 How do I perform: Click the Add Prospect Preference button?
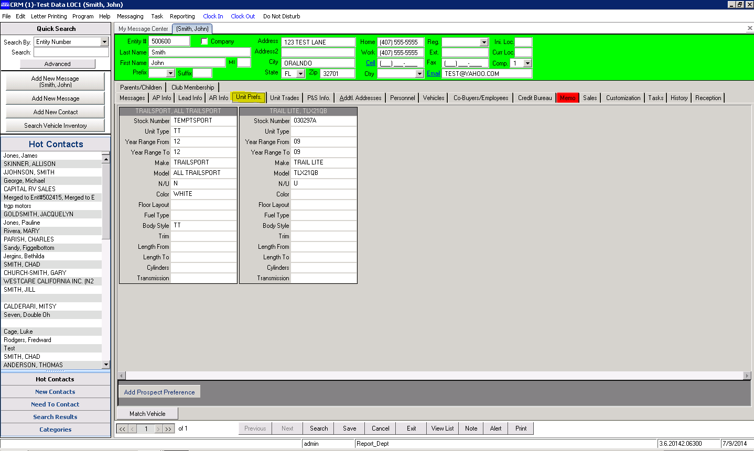pyautogui.click(x=159, y=392)
